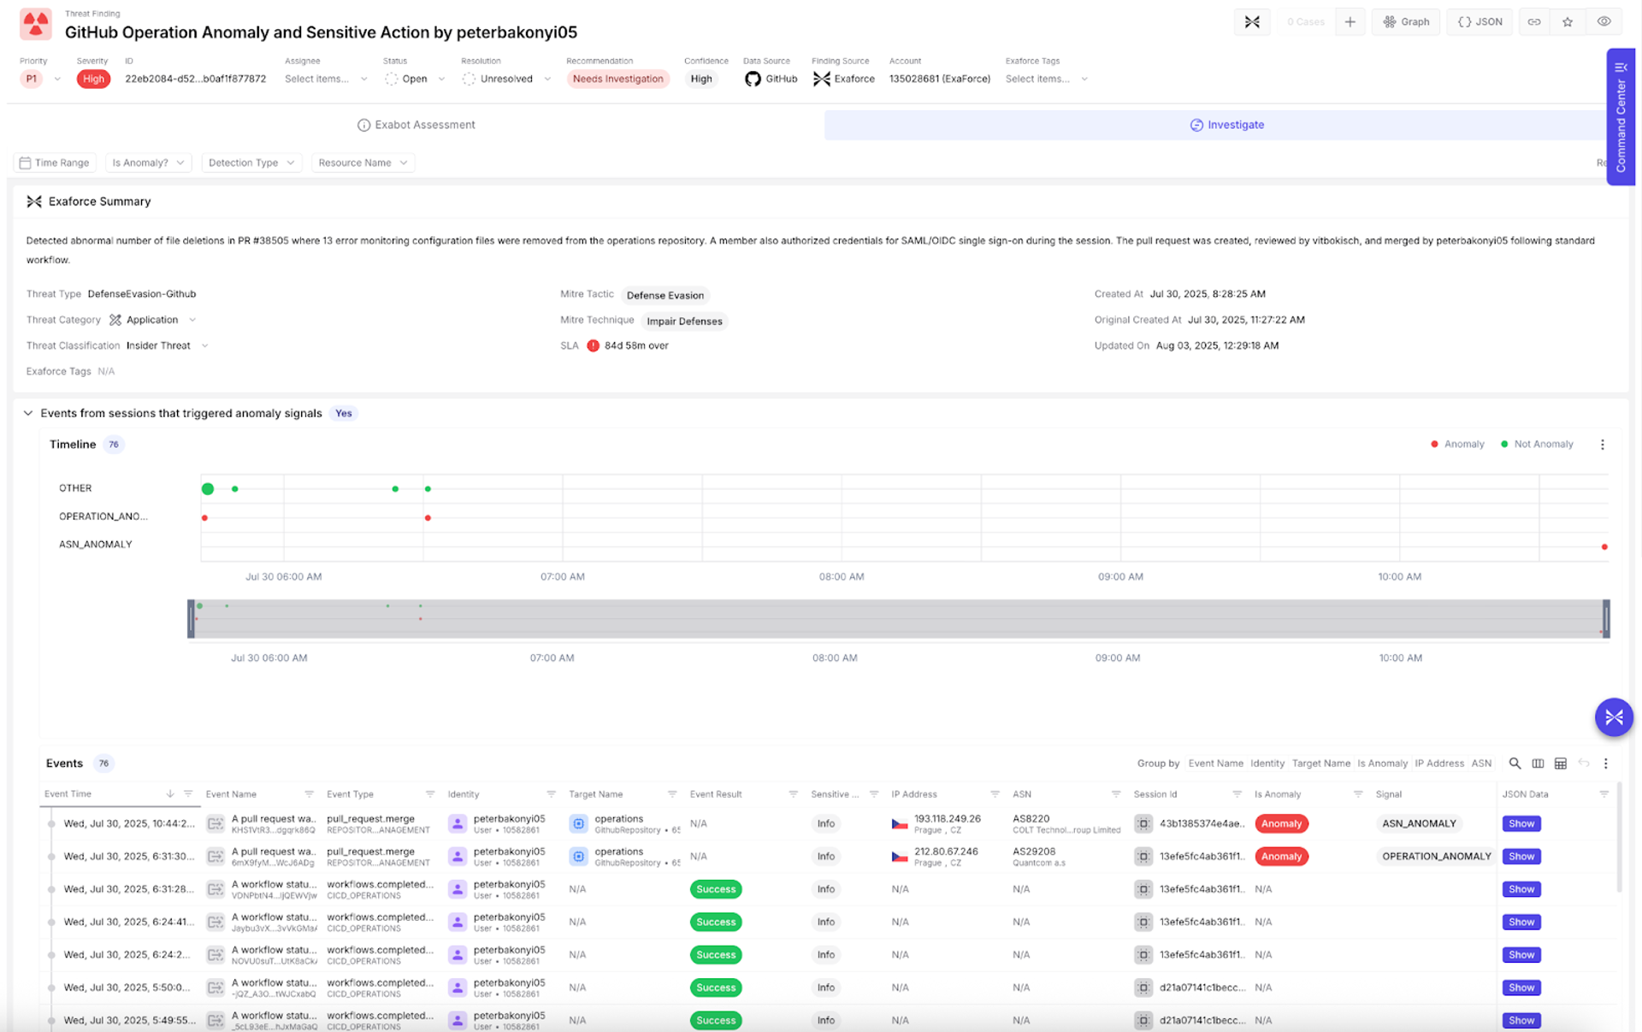Viewport: 1642px width, 1032px height.
Task: Change the Status Open dropdown
Action: click(416, 79)
